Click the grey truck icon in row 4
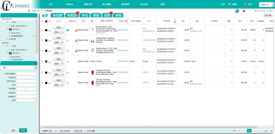 click(x=67, y=62)
